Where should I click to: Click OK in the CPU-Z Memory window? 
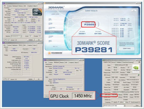tap(39, 79)
